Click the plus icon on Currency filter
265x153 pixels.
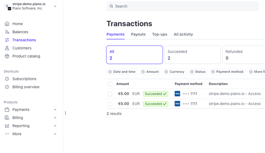coord(166,72)
